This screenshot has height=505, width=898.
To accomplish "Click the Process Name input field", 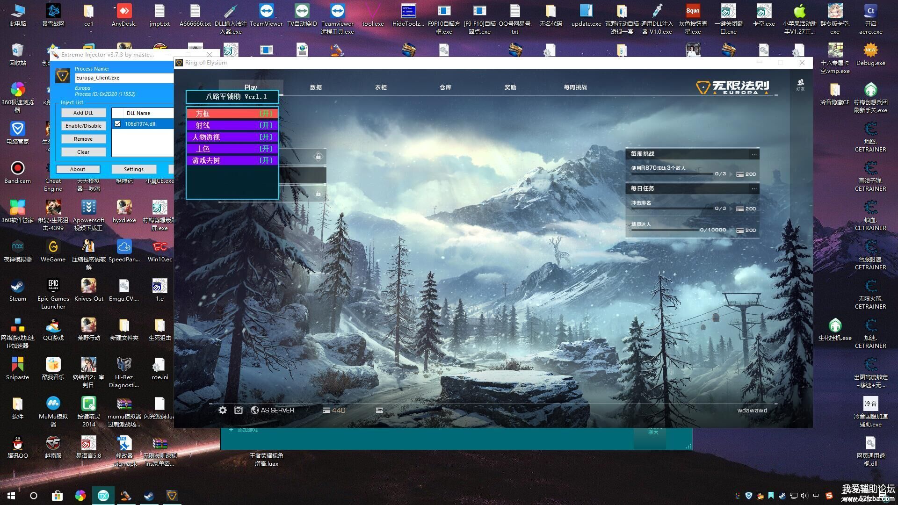I will pos(124,78).
